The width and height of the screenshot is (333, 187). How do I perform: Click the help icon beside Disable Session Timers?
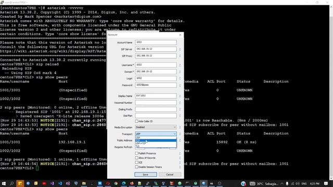[180, 167]
